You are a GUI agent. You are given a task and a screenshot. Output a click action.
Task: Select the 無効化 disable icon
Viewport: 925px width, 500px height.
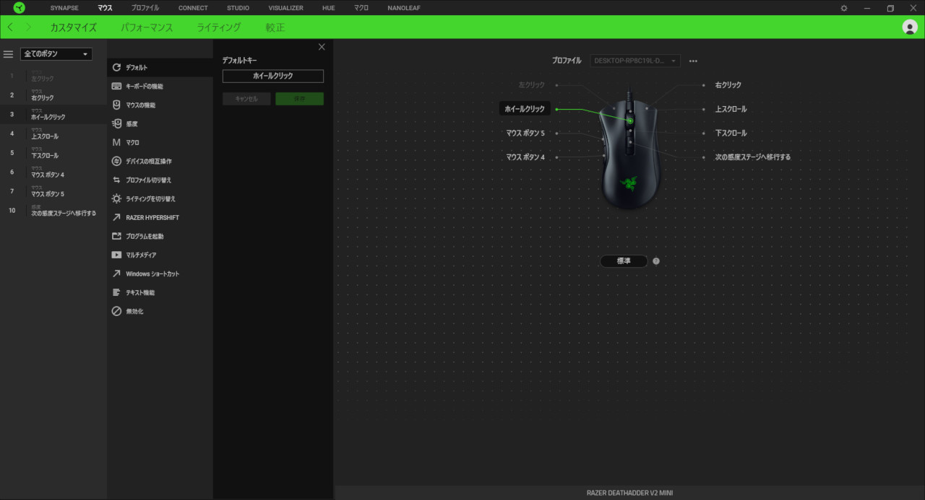pos(116,311)
